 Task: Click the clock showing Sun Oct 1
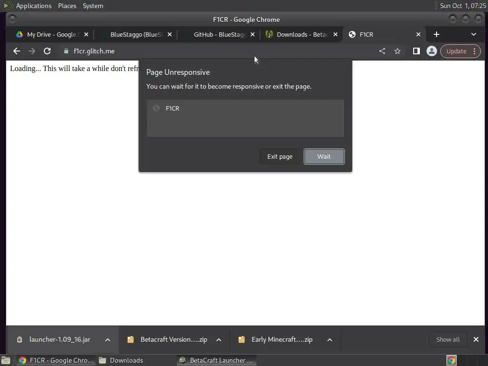click(463, 6)
